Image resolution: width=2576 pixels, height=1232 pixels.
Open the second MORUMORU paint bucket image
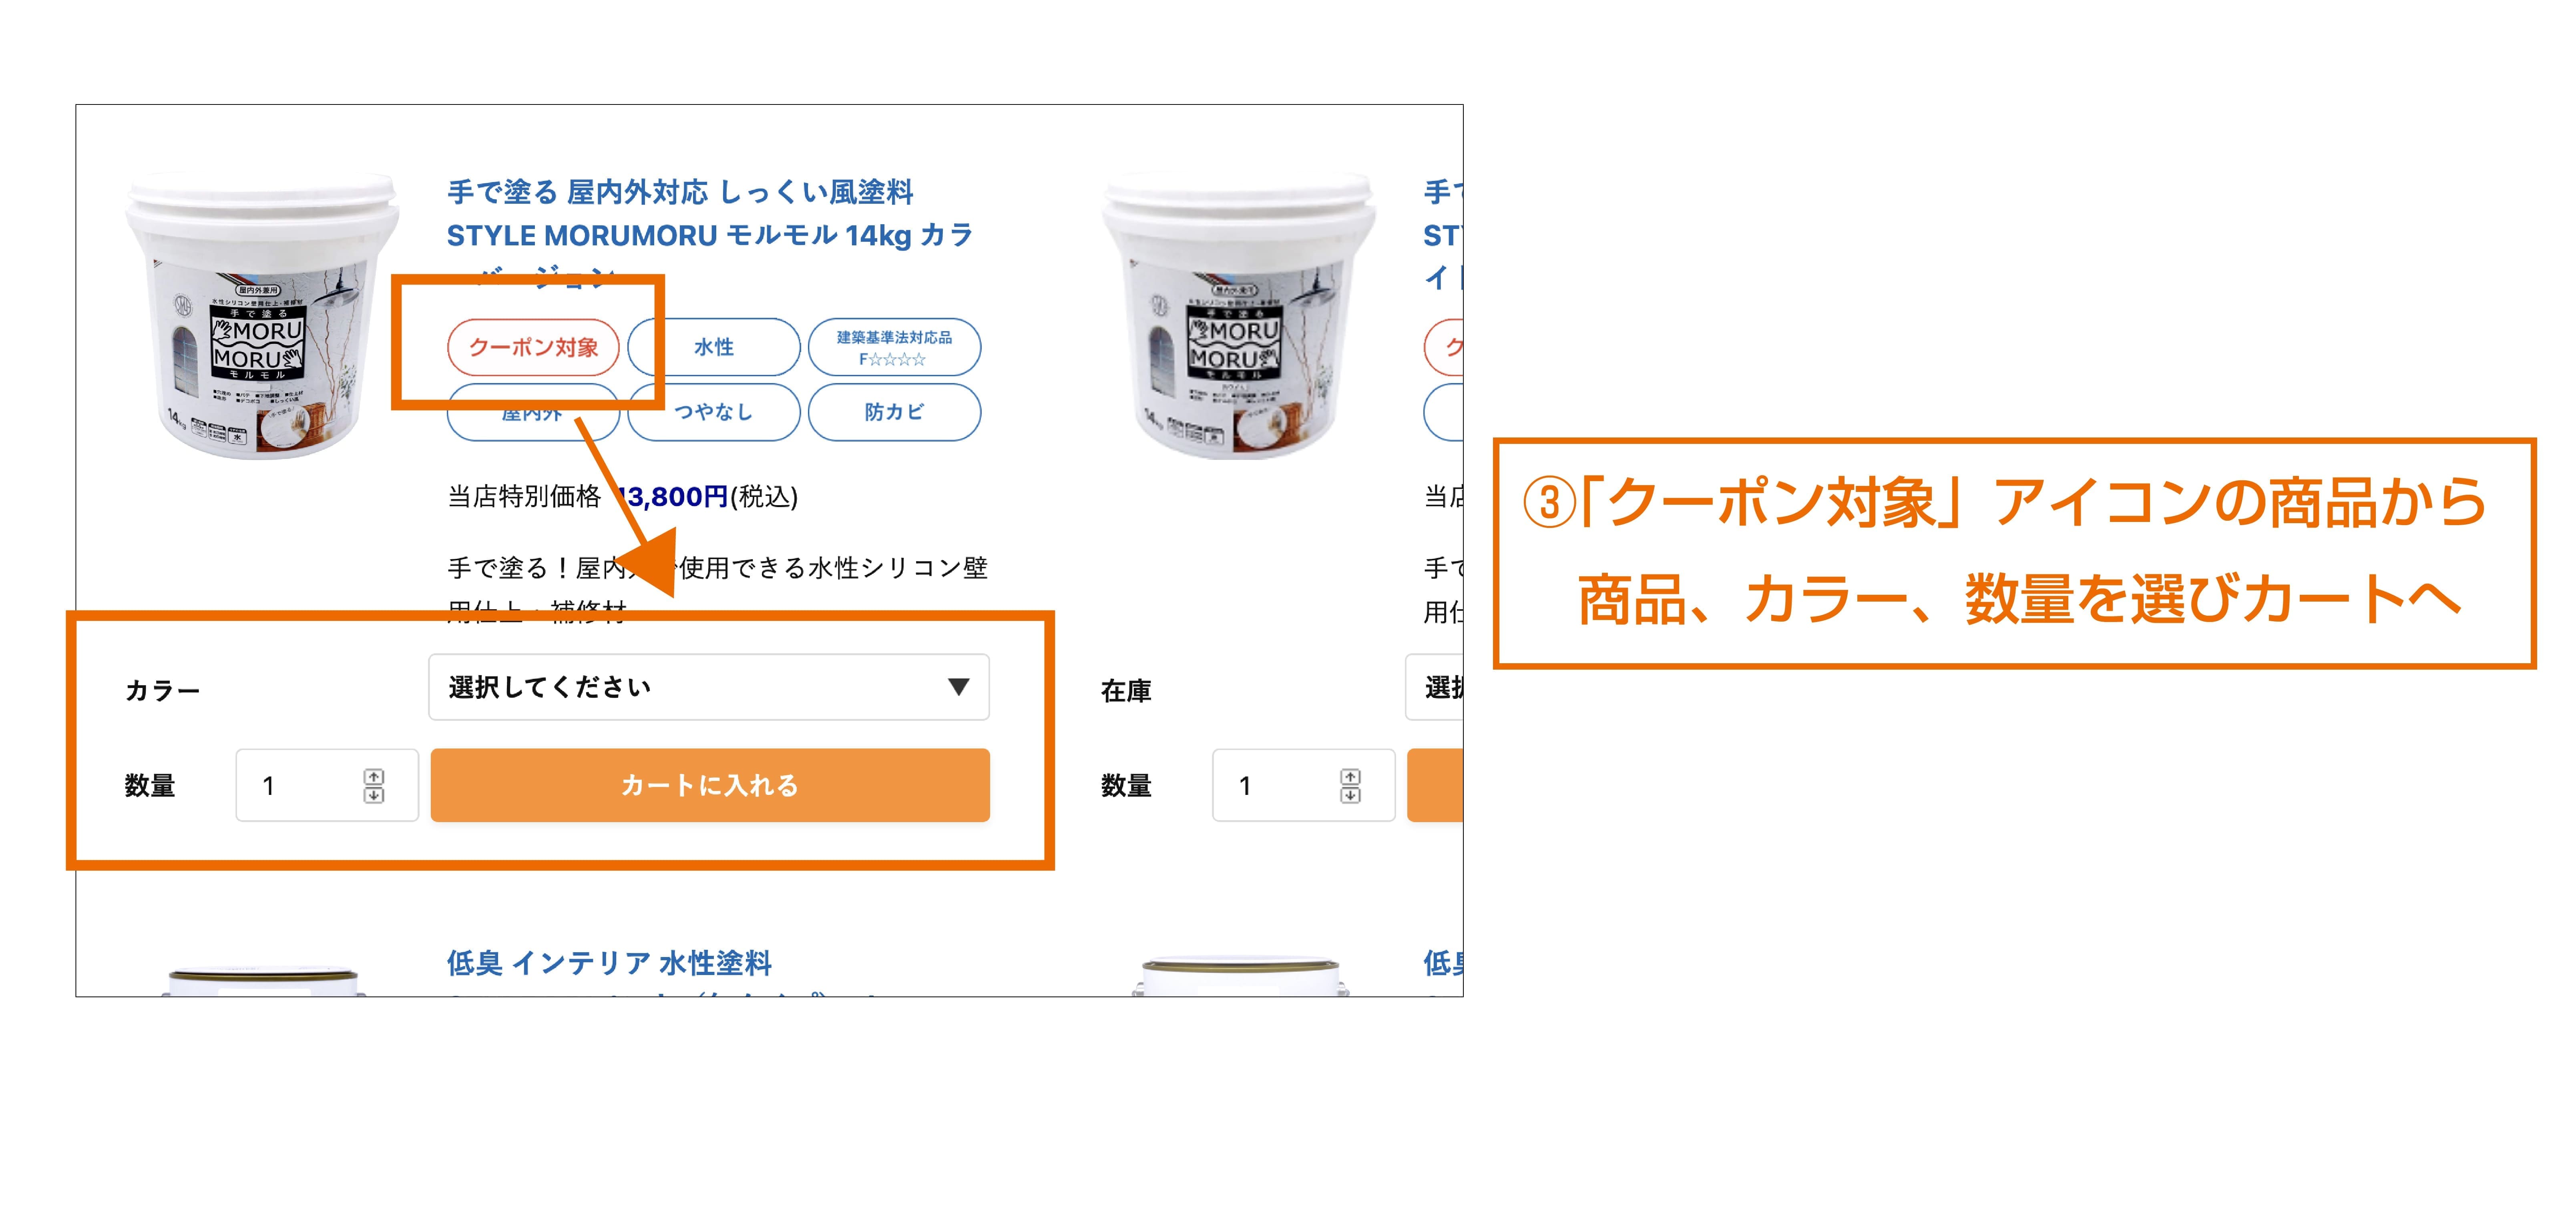[x=1238, y=315]
